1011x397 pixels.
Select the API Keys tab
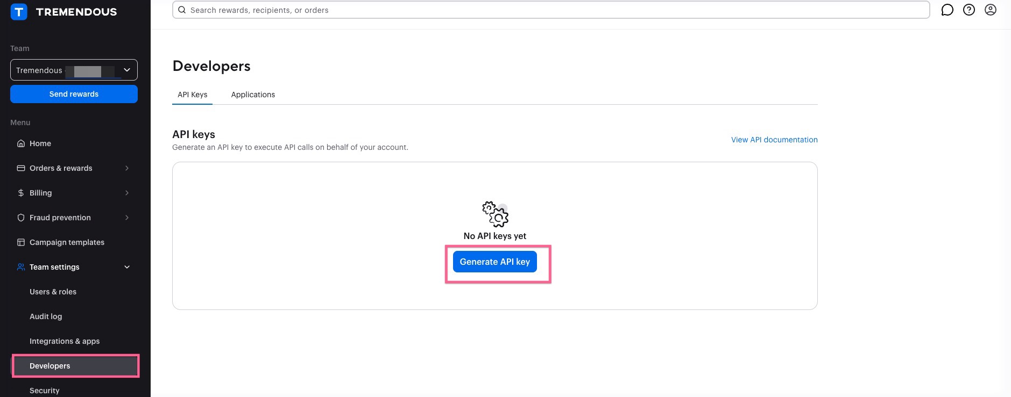[x=192, y=95]
